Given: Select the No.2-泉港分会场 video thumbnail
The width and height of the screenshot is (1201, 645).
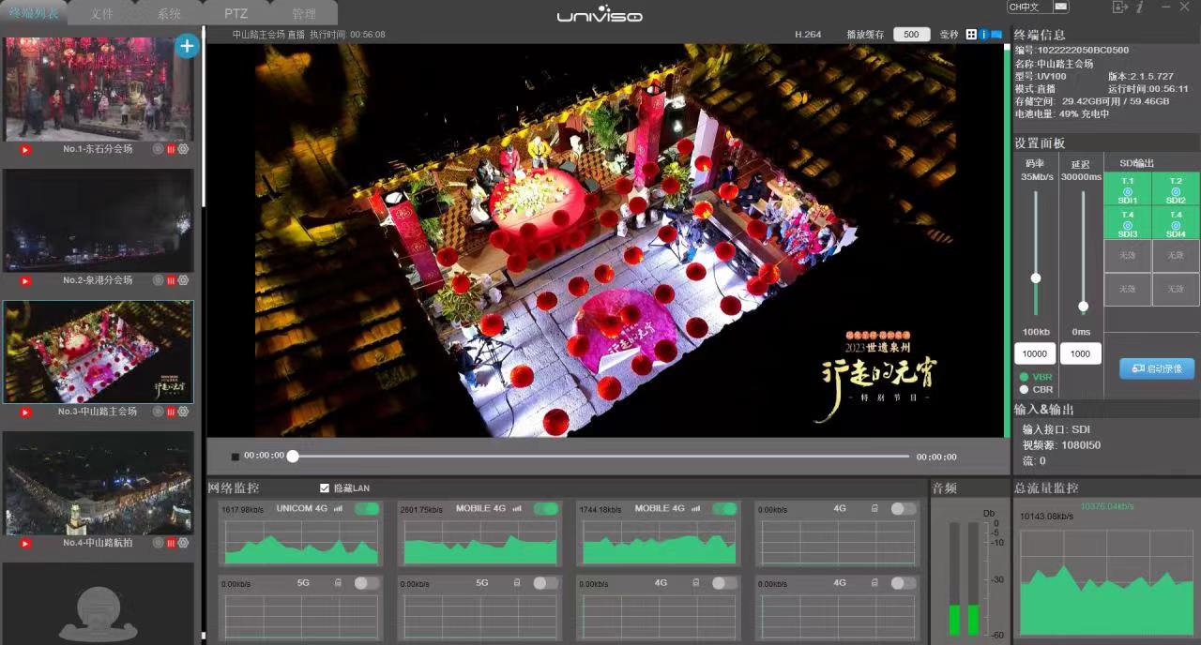Looking at the screenshot, I should click(98, 221).
